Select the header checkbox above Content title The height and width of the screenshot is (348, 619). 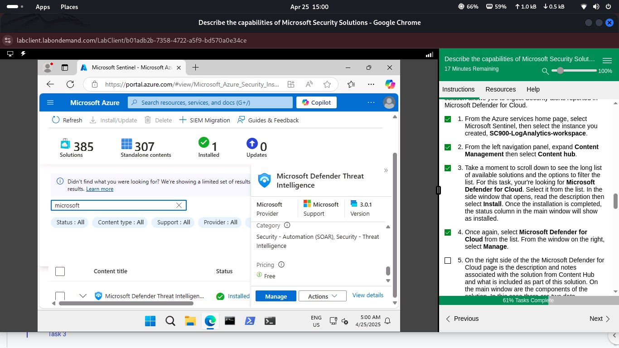click(x=60, y=271)
